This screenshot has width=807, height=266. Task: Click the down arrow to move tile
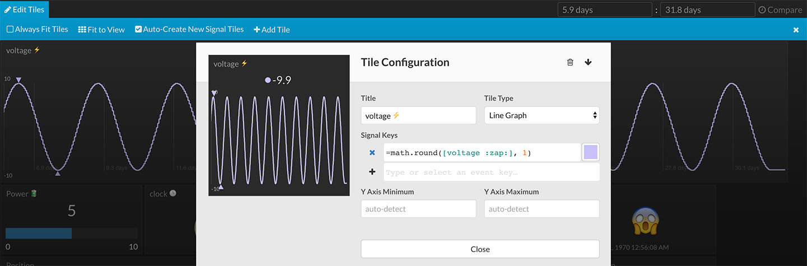click(x=588, y=62)
